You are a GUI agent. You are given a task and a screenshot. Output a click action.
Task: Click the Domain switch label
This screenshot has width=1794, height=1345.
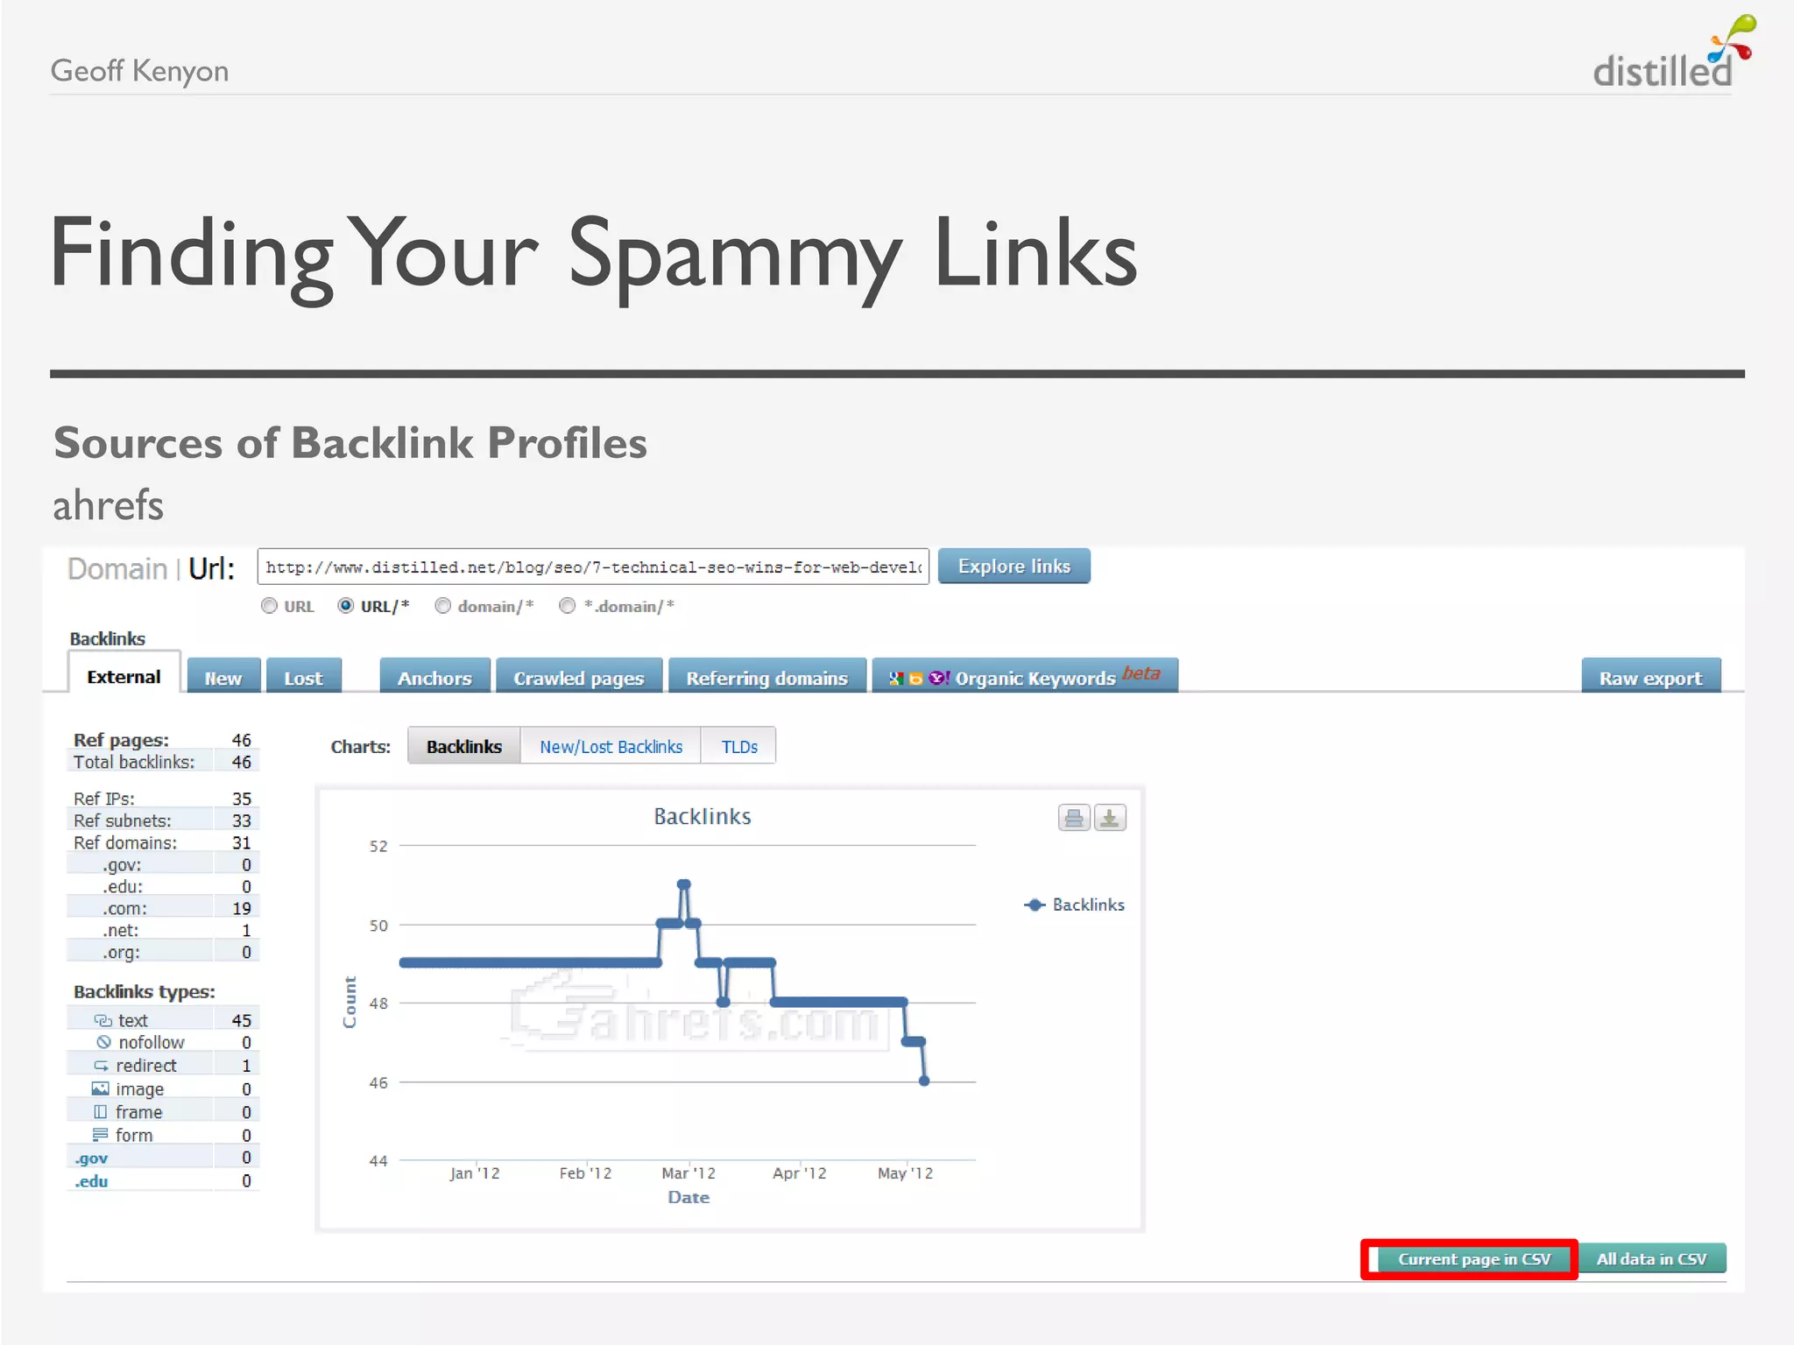click(x=117, y=568)
